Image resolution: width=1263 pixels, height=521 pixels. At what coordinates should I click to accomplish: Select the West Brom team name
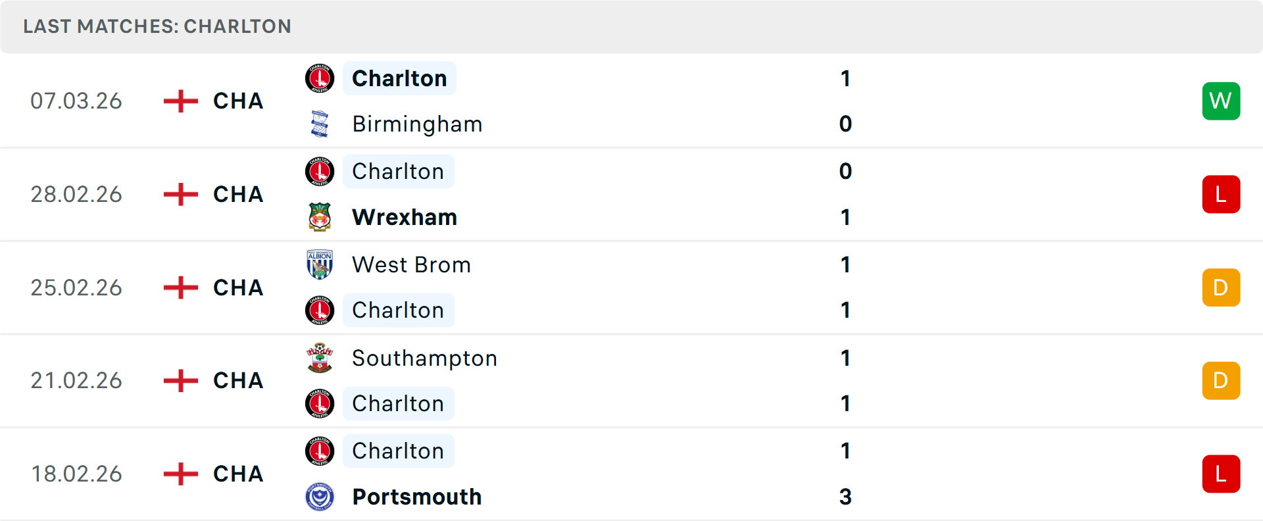click(x=411, y=264)
